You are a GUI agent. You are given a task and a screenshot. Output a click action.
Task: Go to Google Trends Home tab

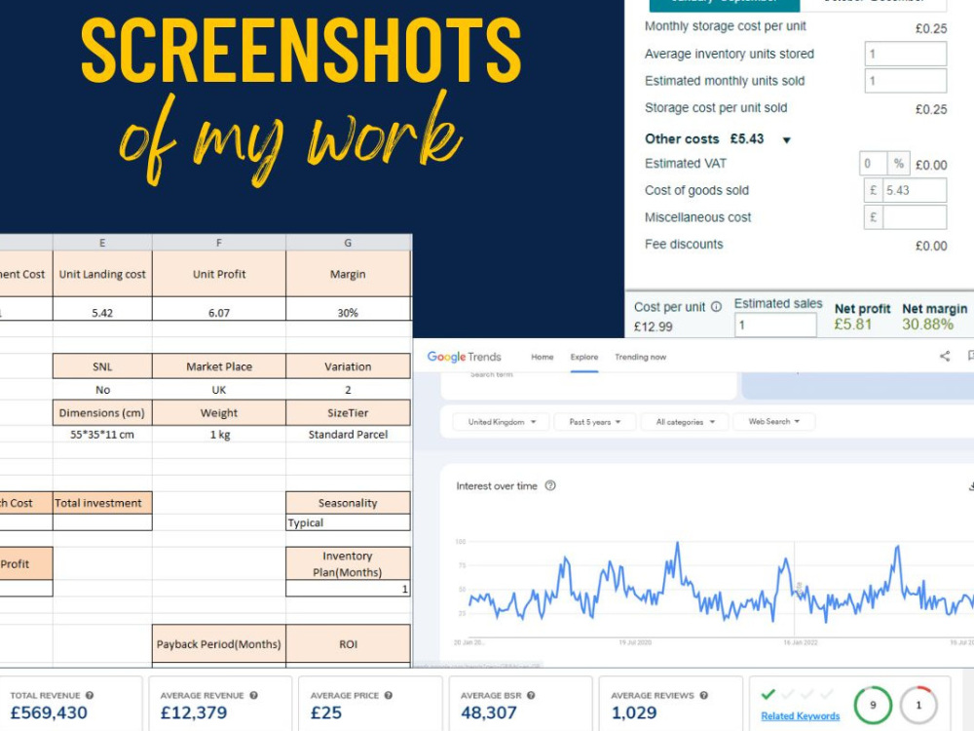[x=543, y=357]
